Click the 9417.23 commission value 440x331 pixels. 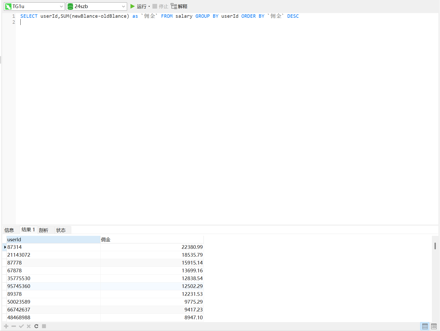194,310
